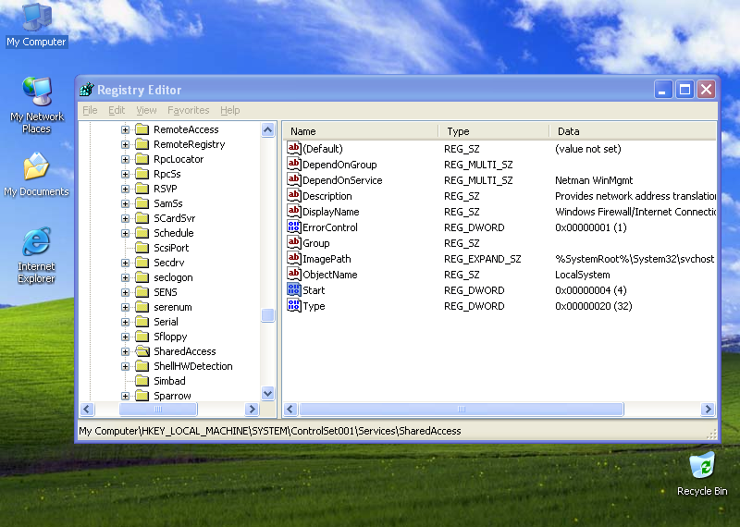The image size is (740, 527).
Task: Select the Description value icon
Action: click(293, 196)
